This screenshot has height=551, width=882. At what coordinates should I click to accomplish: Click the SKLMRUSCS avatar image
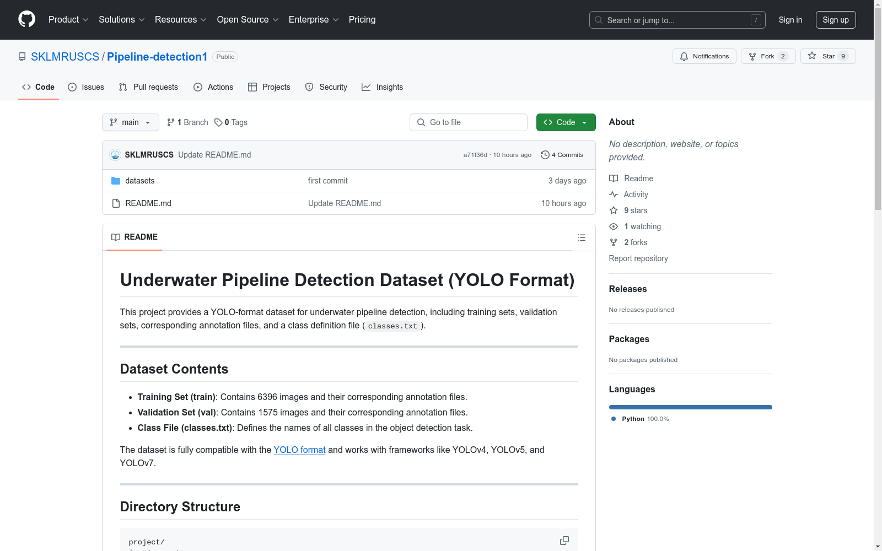[115, 155]
